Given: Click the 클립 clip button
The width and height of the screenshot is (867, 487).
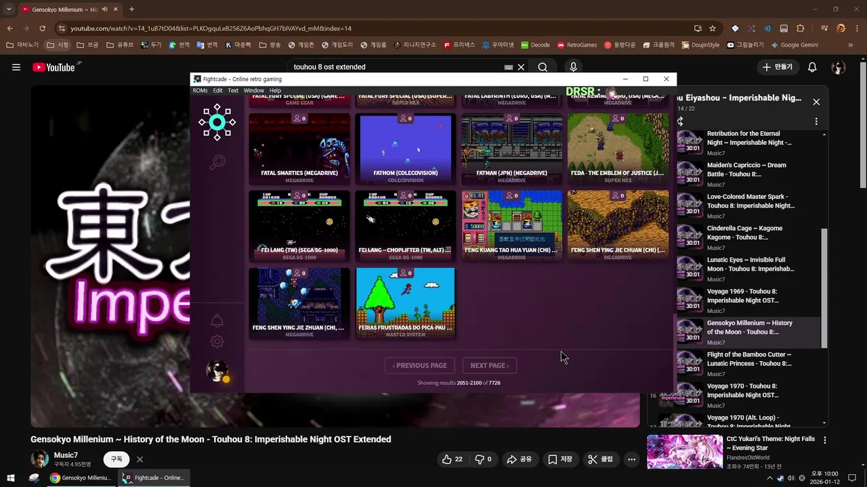Looking at the screenshot, I should point(600,459).
